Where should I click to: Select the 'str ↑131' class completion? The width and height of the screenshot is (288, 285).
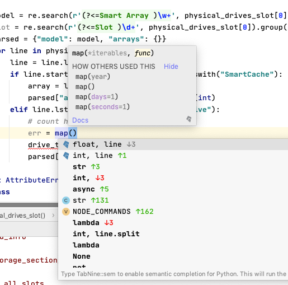pos(173,200)
